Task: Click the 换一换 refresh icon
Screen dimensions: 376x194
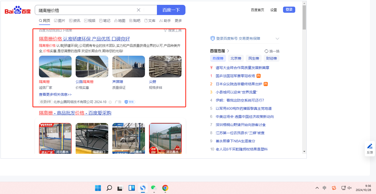Action: pos(266,51)
